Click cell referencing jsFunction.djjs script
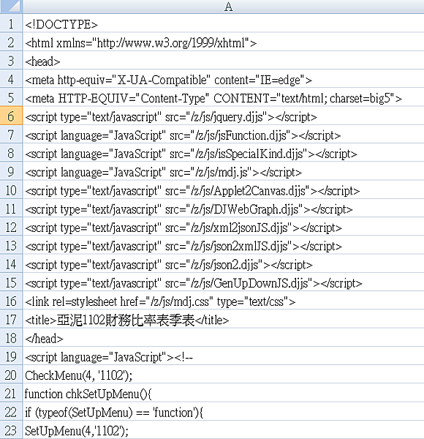 pos(223,134)
